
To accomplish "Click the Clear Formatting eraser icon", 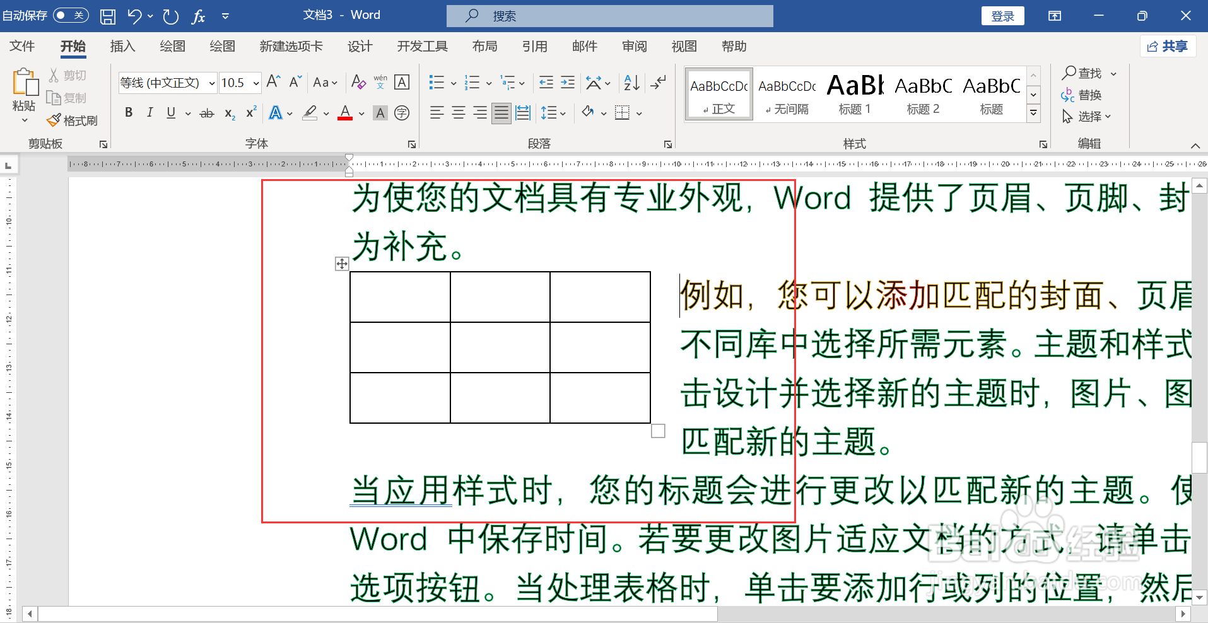I will pos(358,82).
